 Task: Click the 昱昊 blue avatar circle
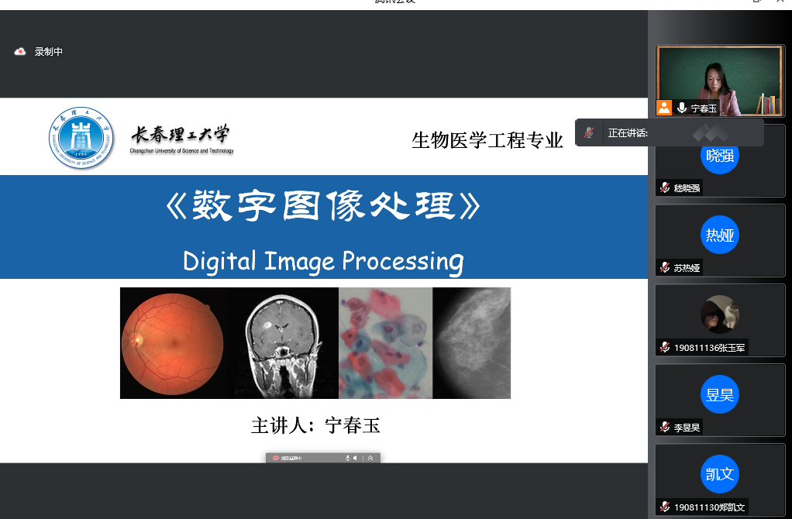click(x=720, y=394)
